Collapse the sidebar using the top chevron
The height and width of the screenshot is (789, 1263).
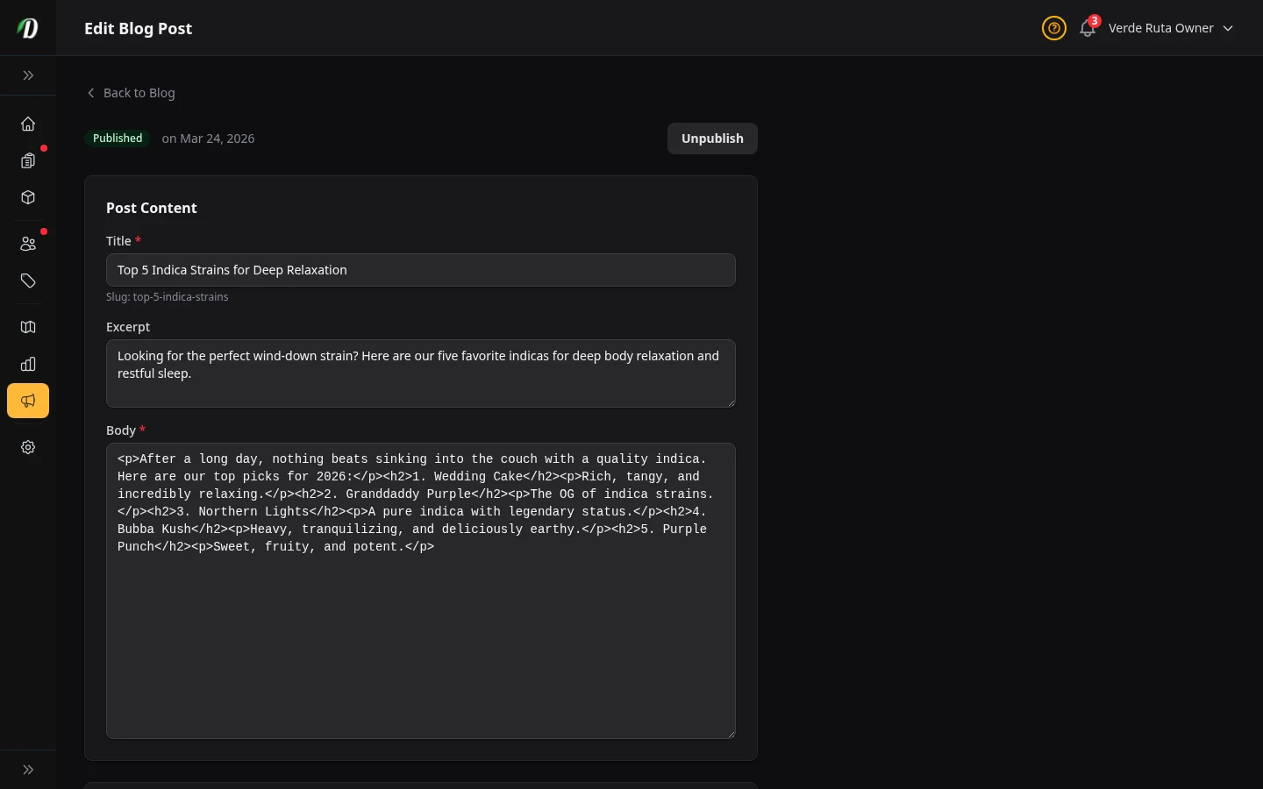(x=28, y=75)
